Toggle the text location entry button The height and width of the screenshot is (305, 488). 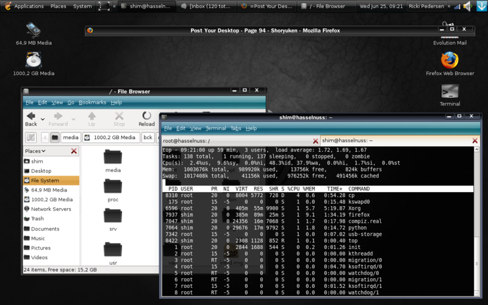point(31,137)
